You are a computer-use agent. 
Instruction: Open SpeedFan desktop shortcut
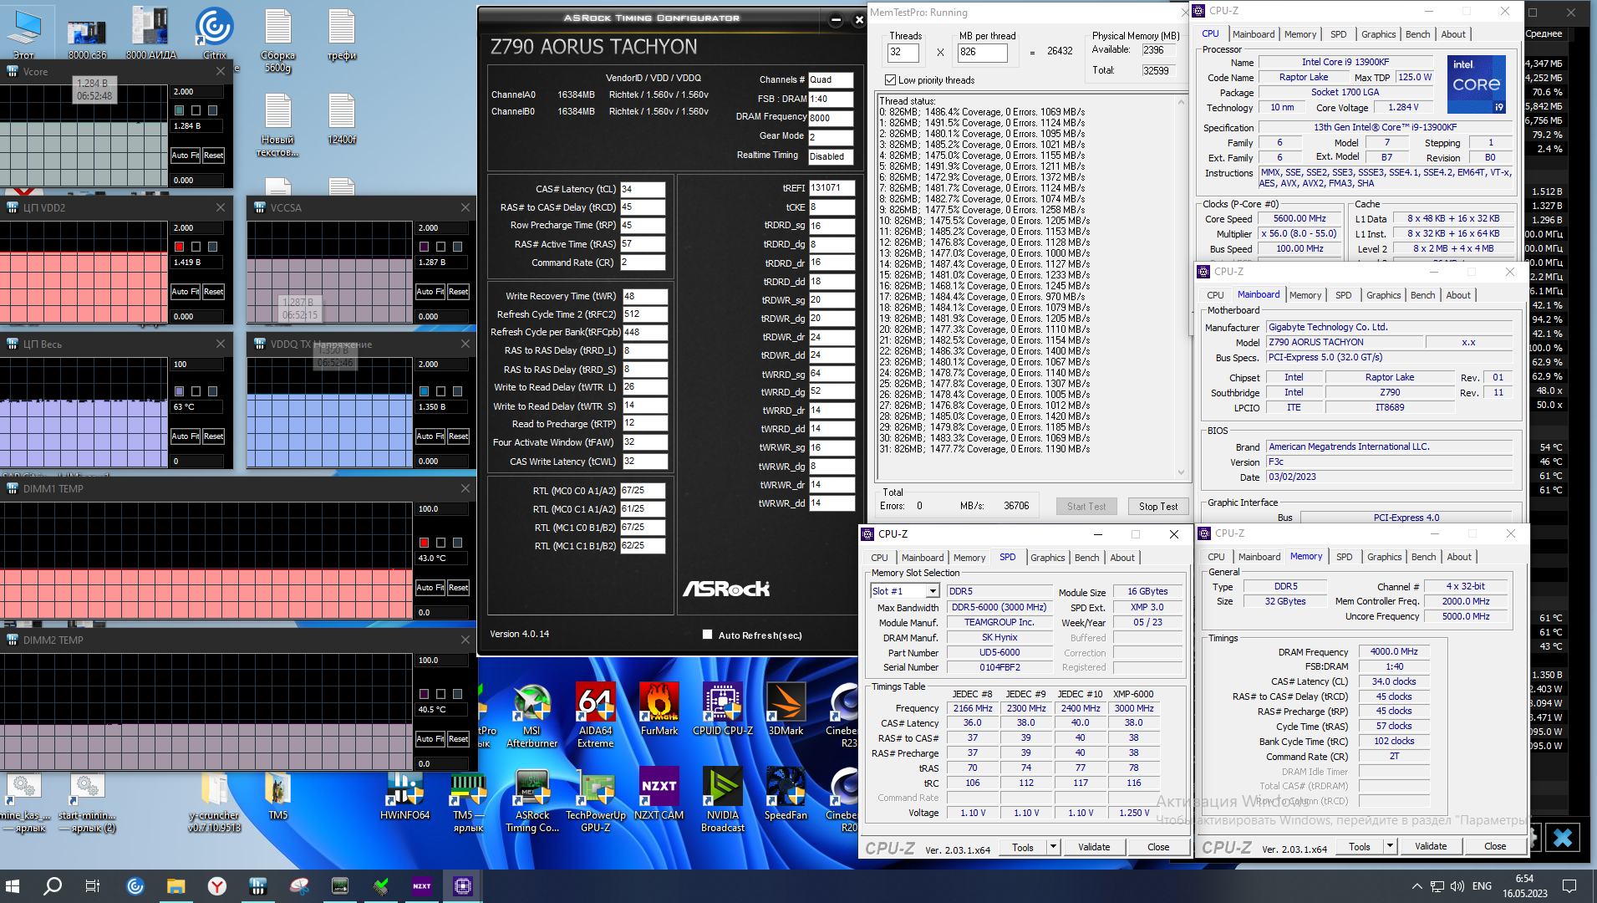[x=786, y=794]
